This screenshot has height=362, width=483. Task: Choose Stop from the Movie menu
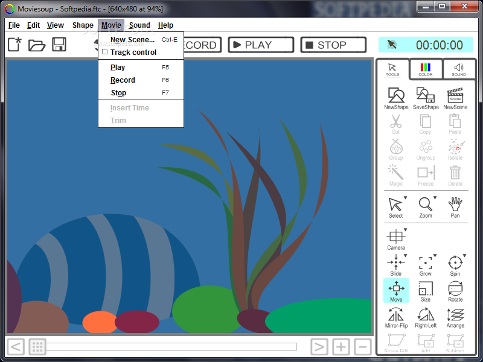tap(141, 93)
